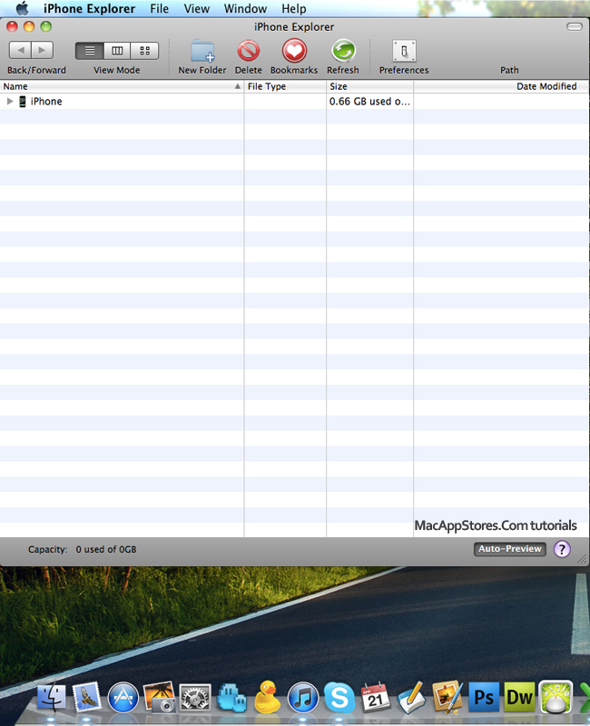Open Cyberduck from the Dock

267,697
